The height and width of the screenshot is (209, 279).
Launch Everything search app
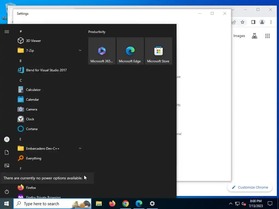click(x=50, y=158)
